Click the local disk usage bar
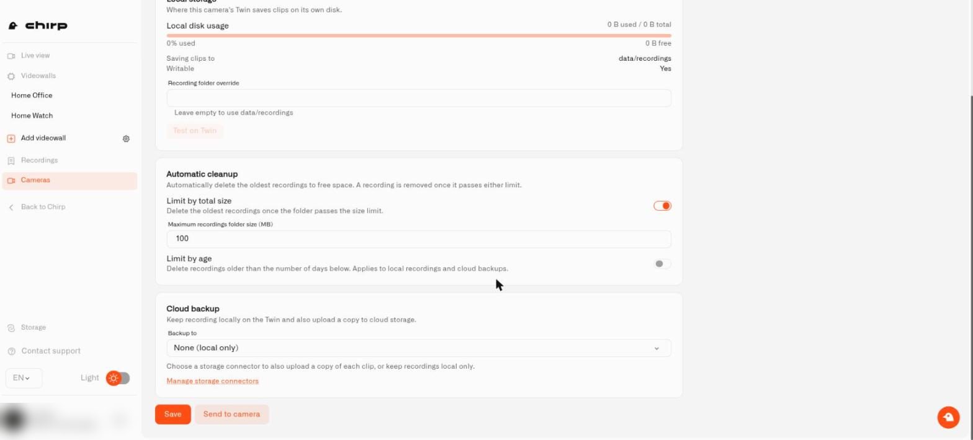The height and width of the screenshot is (440, 973). pos(419,35)
